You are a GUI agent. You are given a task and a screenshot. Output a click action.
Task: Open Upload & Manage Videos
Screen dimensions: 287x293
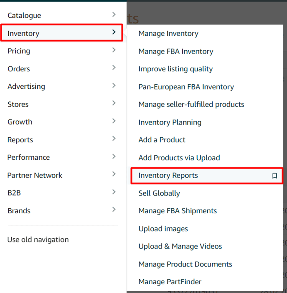(x=180, y=246)
